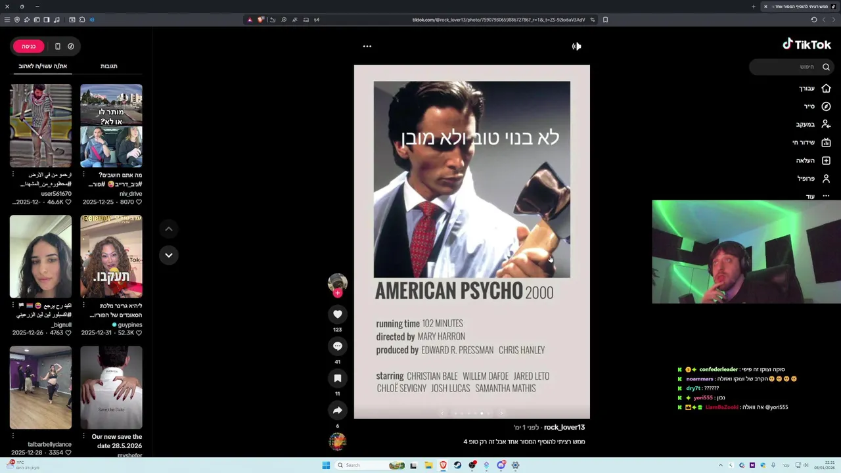Click the TikTok logo
841x473 pixels.
(x=807, y=44)
